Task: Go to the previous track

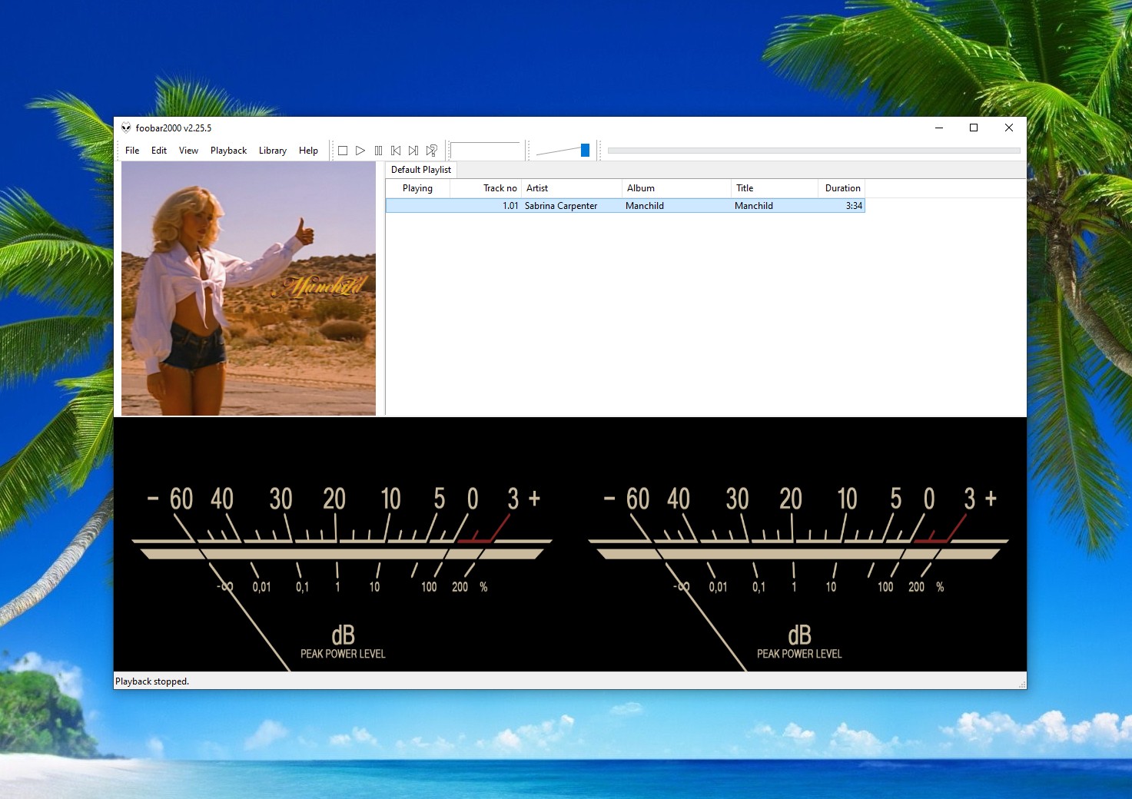Action: [x=396, y=151]
